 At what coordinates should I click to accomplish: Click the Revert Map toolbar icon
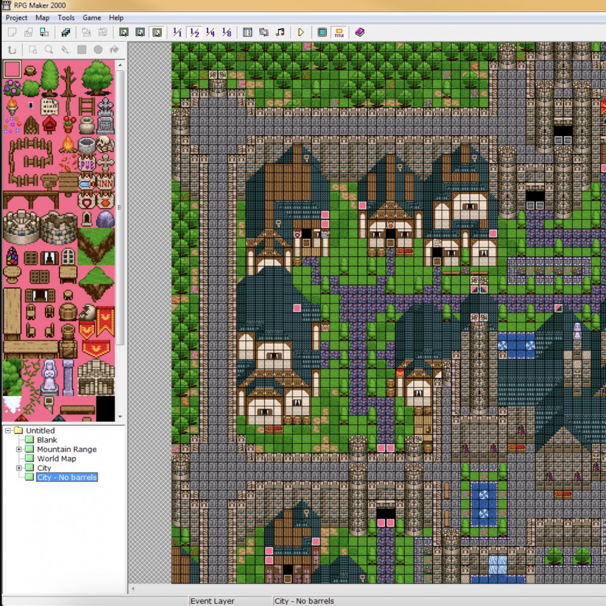103,33
